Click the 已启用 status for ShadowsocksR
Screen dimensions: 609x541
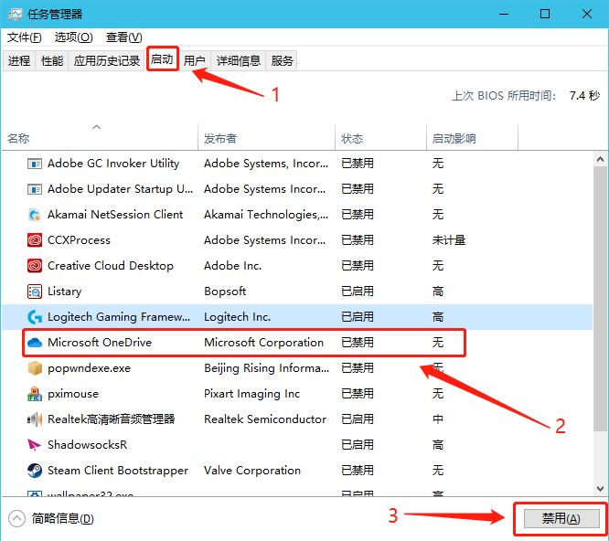358,445
